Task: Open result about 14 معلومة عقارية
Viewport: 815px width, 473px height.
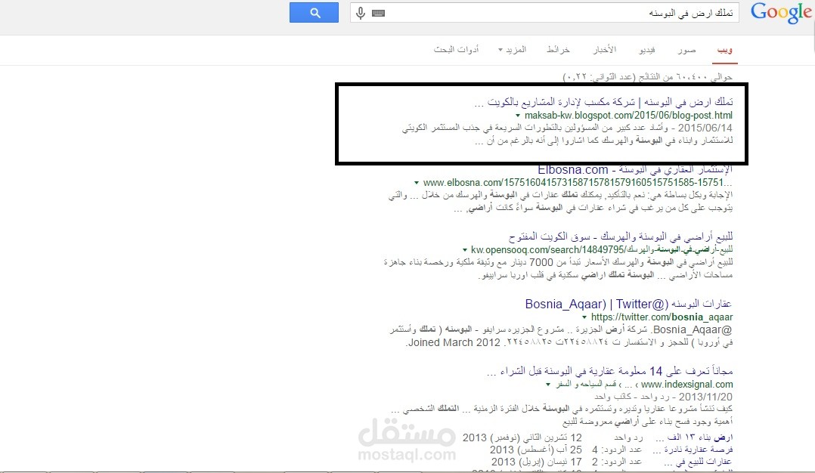Action: 609,371
